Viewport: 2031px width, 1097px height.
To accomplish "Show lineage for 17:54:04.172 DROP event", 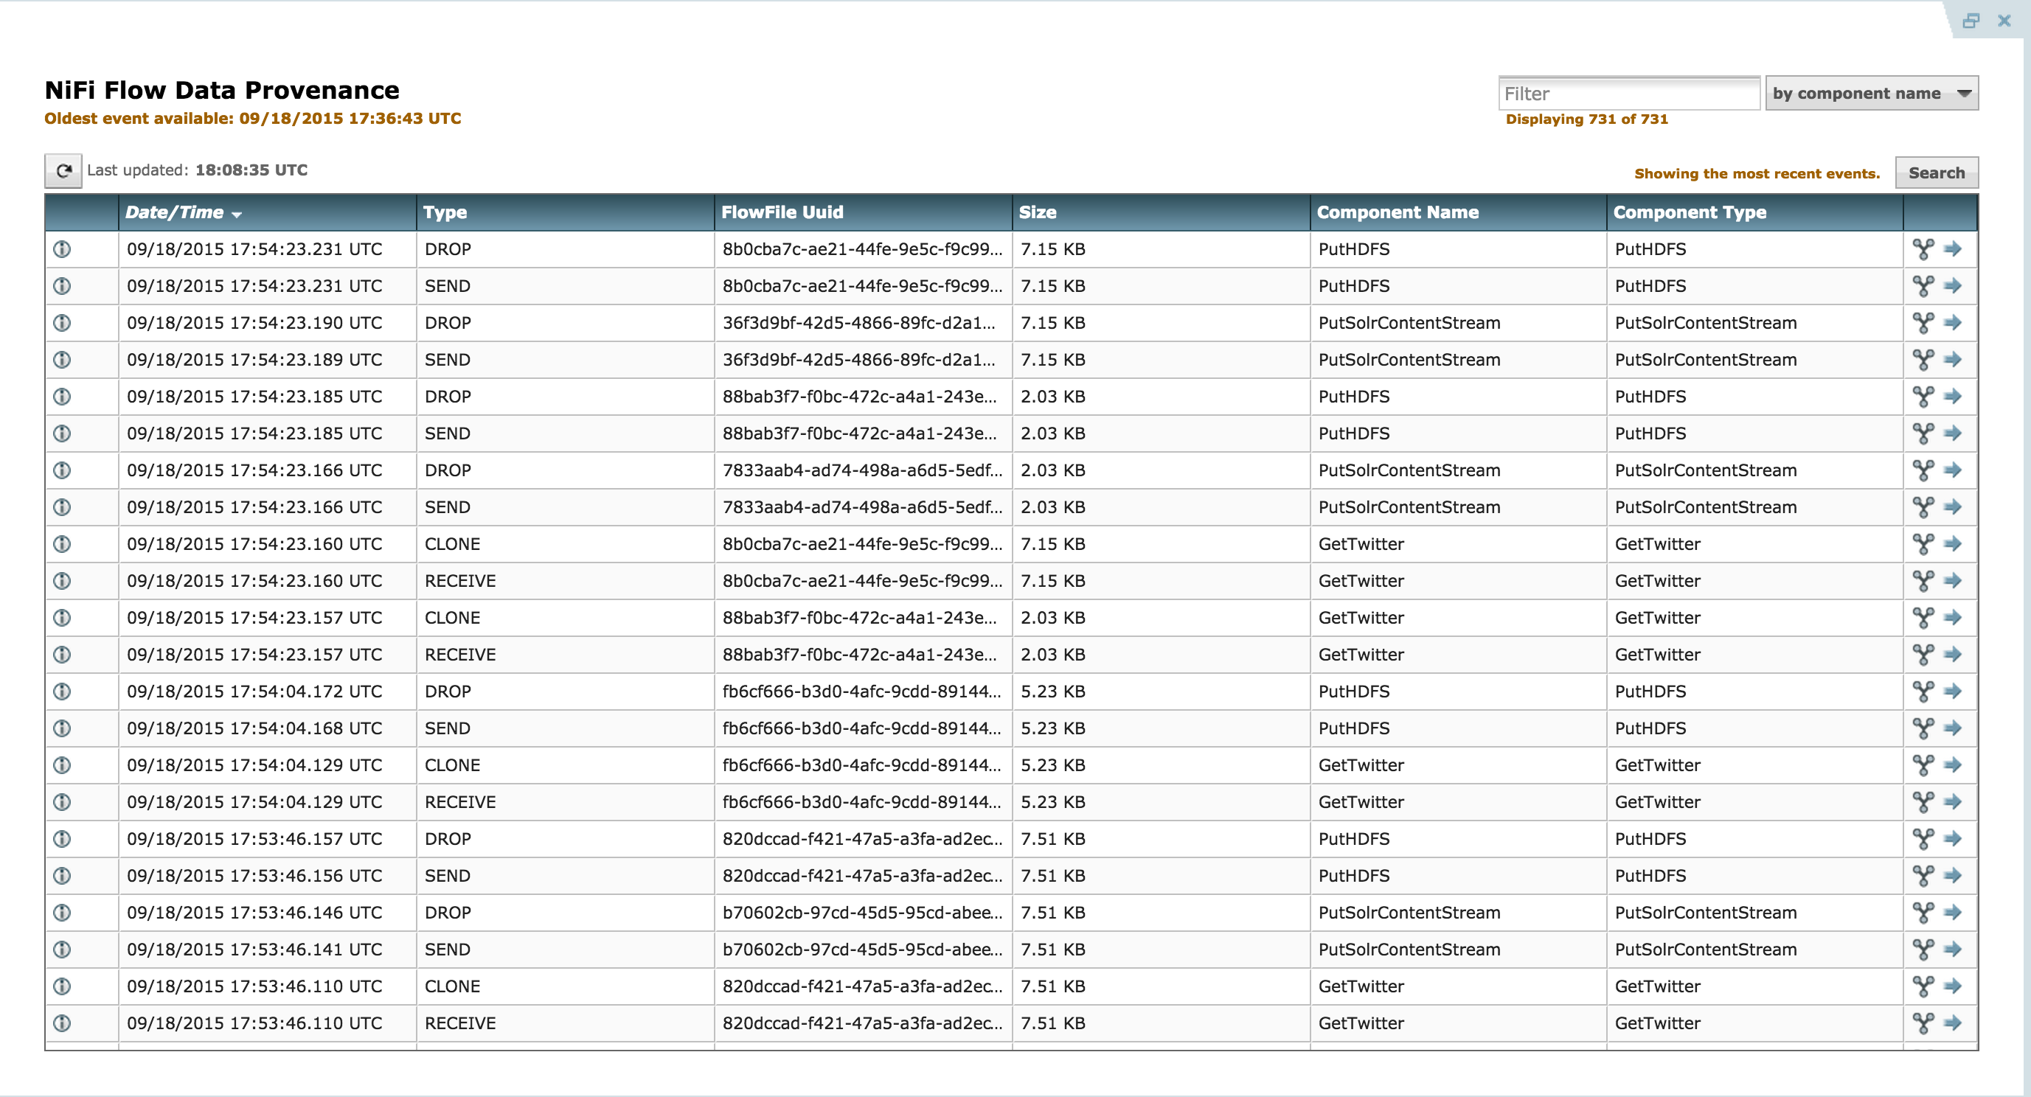I will [x=1923, y=691].
